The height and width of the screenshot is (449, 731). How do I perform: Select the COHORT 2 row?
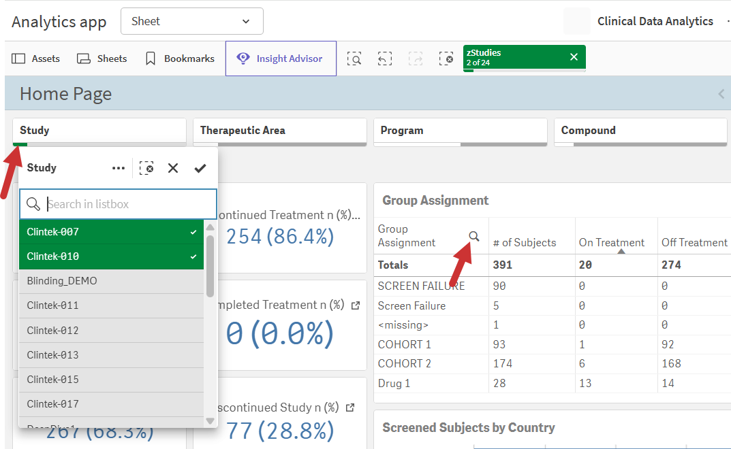pyautogui.click(x=405, y=364)
